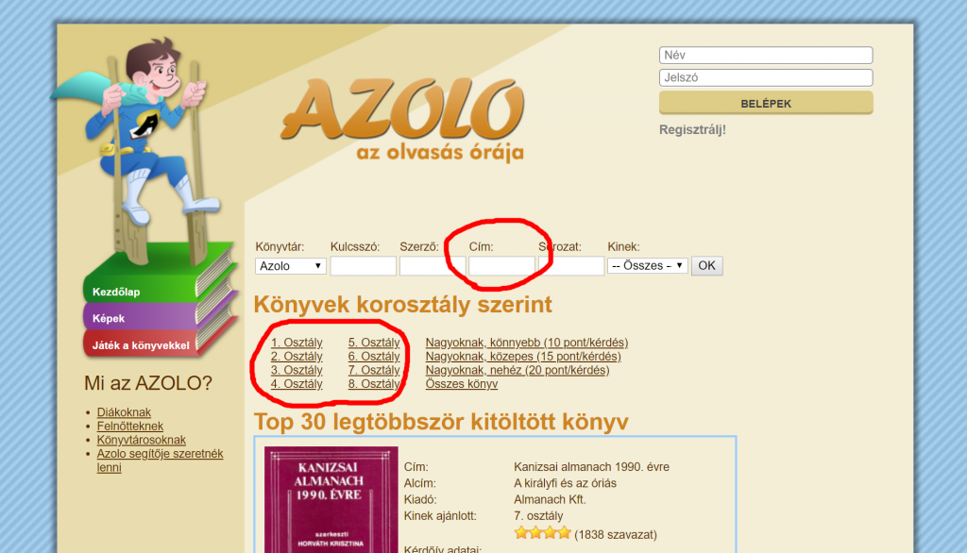Click the star rating for Kanizsai almanach
967x553 pixels.
pyautogui.click(x=543, y=533)
